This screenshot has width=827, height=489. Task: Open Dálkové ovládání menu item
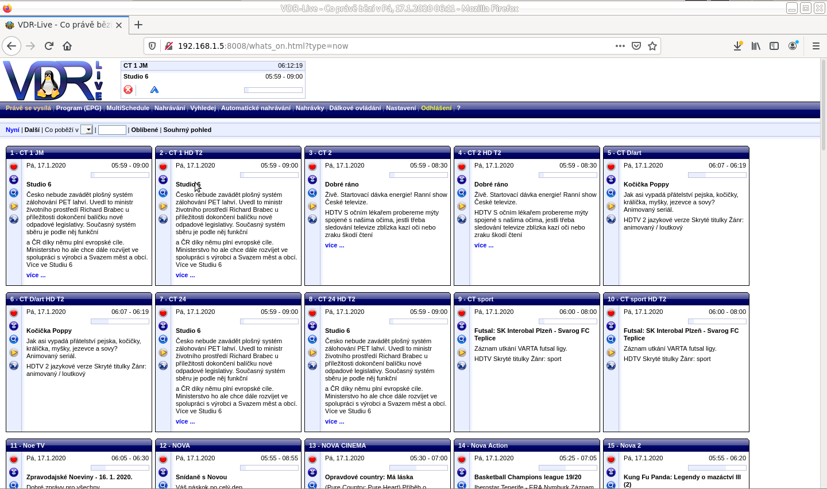tap(355, 108)
